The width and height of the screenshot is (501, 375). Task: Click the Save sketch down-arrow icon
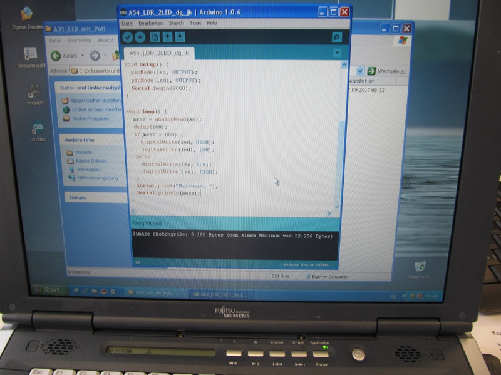point(180,37)
